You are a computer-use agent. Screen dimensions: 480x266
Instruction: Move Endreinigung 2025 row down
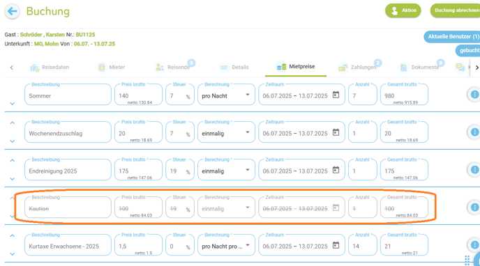13,179
